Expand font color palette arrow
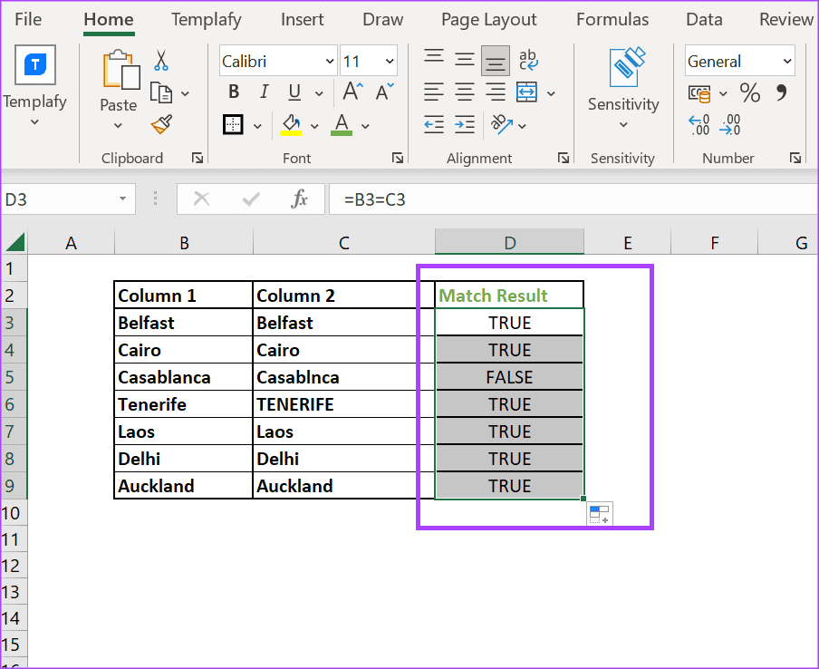819x669 pixels. pos(365,126)
